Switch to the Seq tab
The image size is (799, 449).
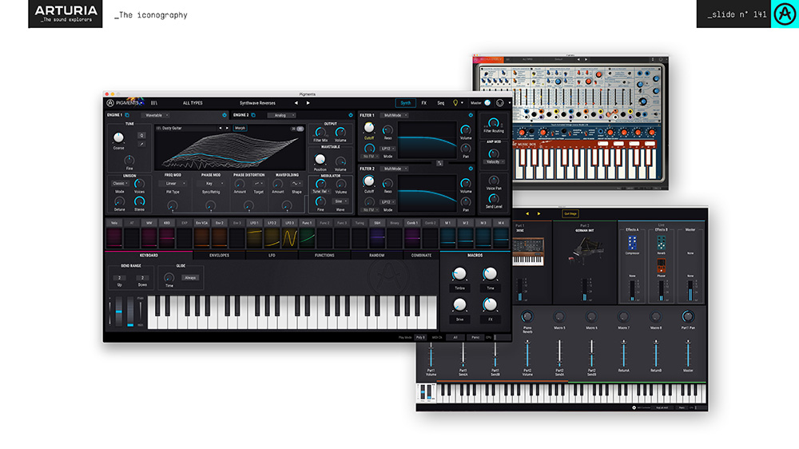(x=441, y=103)
